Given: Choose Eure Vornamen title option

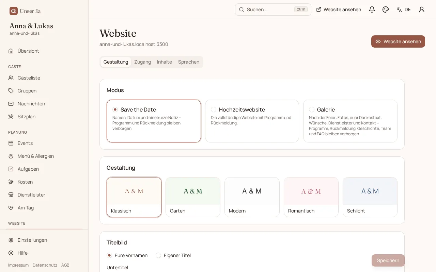Looking at the screenshot, I should click(x=127, y=255).
